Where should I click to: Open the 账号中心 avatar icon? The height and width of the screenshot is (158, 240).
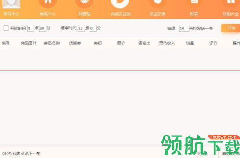(x=11, y=4)
